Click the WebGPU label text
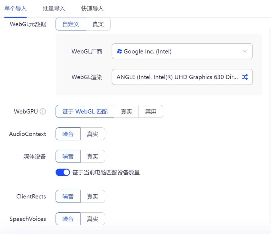Image resolution: width=271 pixels, height=234 pixels. coord(26,111)
